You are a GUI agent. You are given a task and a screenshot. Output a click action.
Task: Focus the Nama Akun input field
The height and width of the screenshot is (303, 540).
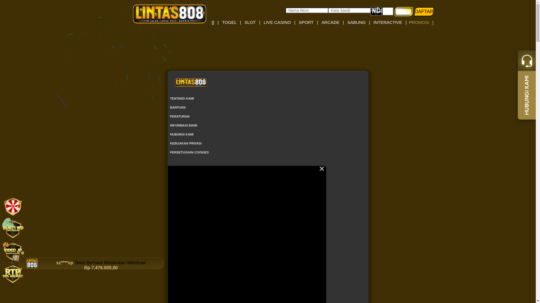pyautogui.click(x=307, y=10)
